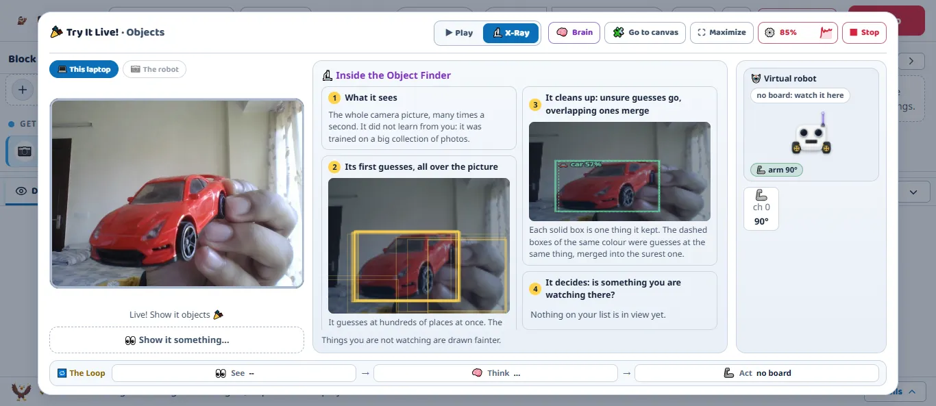The width and height of the screenshot is (936, 406).
Task: Click the Show it something button
Action: point(177,340)
